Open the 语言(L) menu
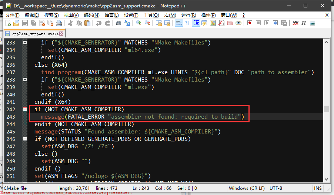The width and height of the screenshot is (334, 195). (x=111, y=15)
